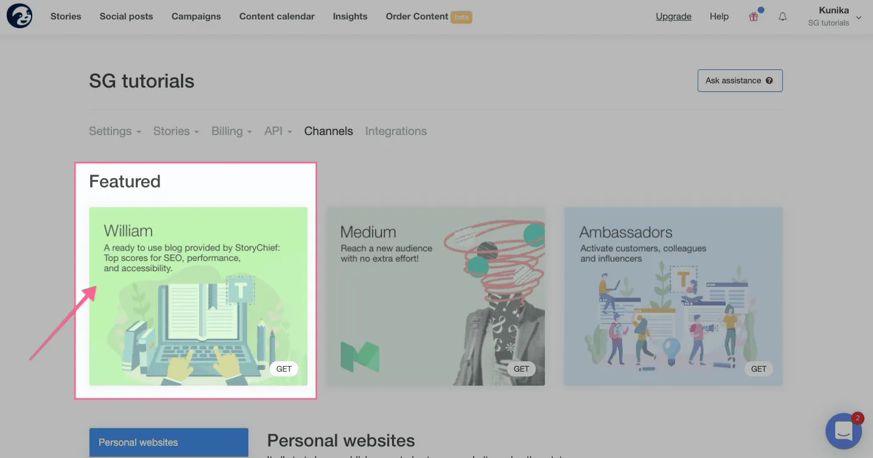Open the Campaigns page
The width and height of the screenshot is (873, 458).
[x=196, y=16]
